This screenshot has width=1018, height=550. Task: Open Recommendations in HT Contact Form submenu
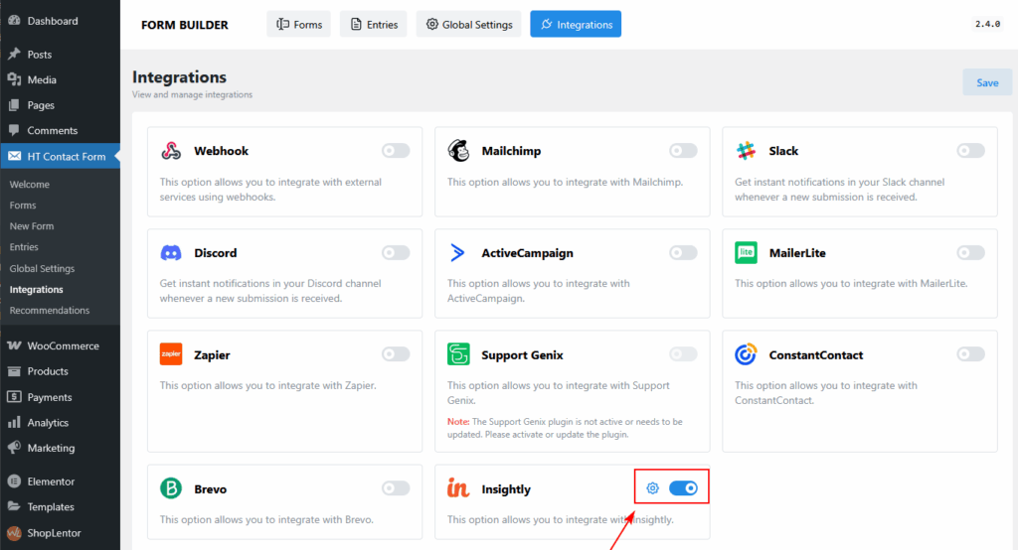[x=50, y=311]
